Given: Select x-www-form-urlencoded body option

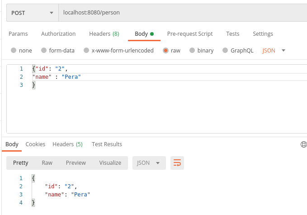Looking at the screenshot, I should tap(86, 50).
